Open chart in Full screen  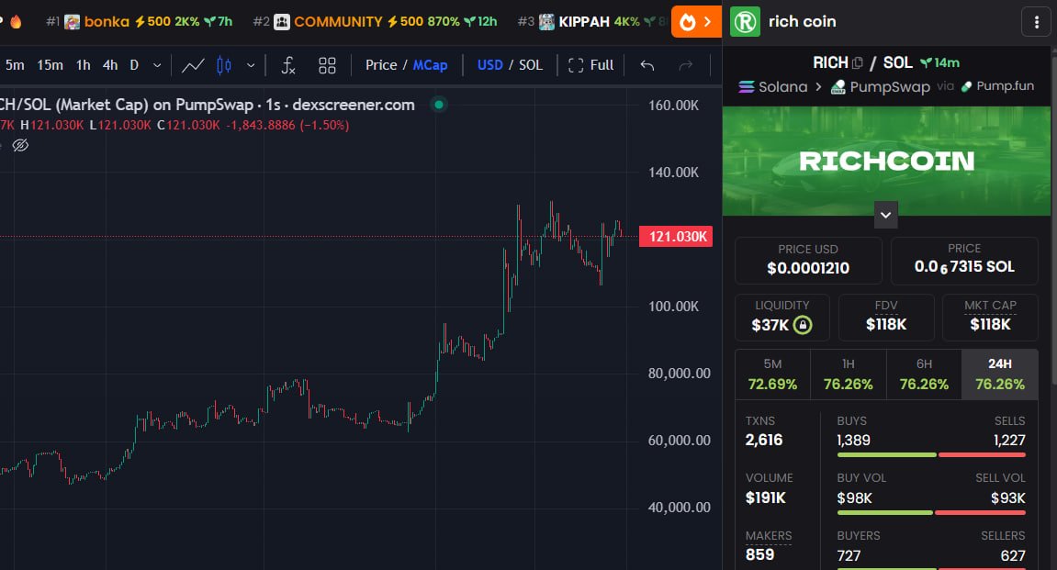pos(591,65)
